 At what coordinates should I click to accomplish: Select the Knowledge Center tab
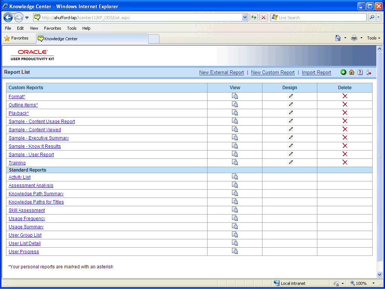(x=92, y=39)
